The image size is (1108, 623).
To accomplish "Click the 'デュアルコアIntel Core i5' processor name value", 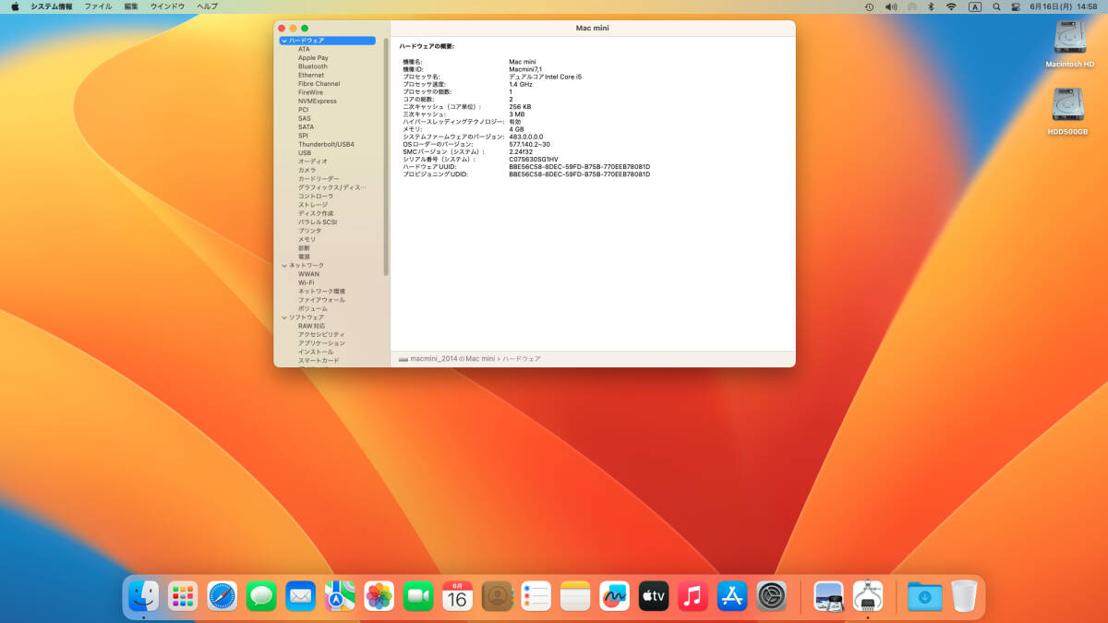I will [545, 77].
